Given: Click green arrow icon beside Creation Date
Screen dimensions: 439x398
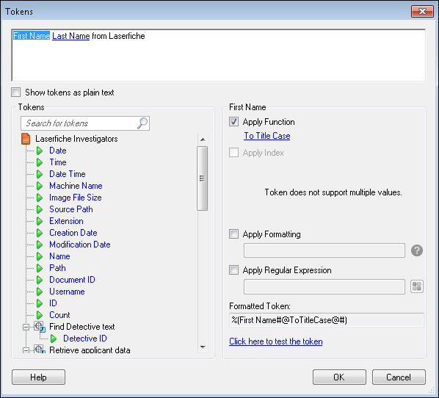Looking at the screenshot, I should pos(40,233).
